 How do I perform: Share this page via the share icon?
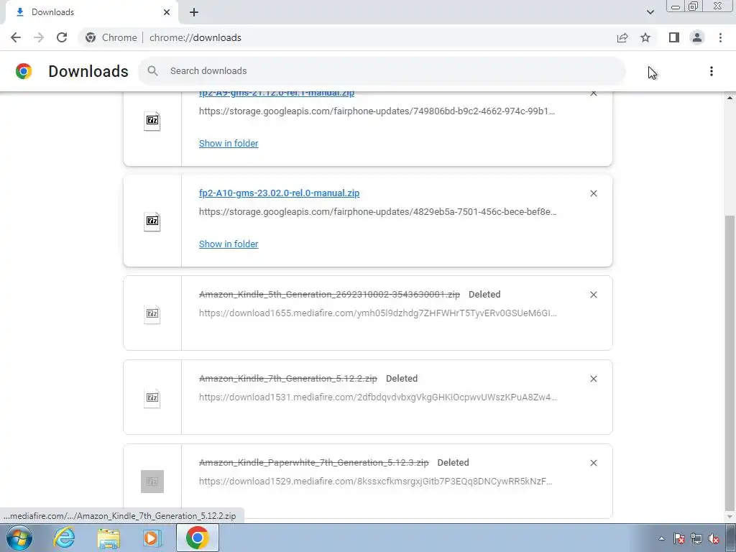(622, 37)
